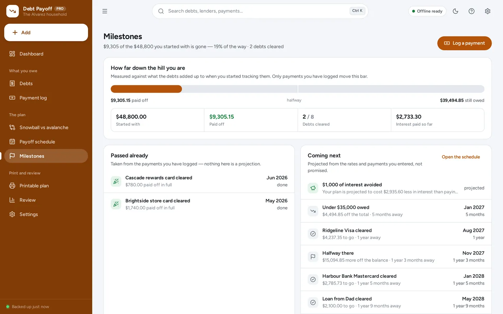The height and width of the screenshot is (314, 503).
Task: Toggle the hamburger sidebar menu
Action: click(x=105, y=11)
